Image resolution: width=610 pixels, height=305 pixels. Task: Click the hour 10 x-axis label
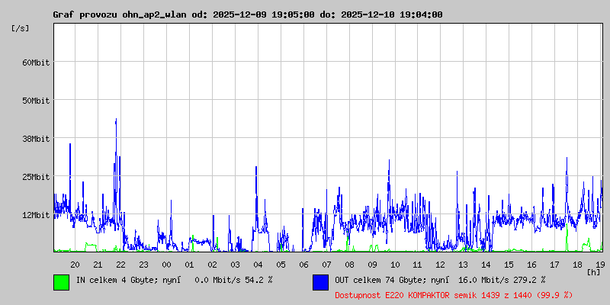[x=395, y=265]
